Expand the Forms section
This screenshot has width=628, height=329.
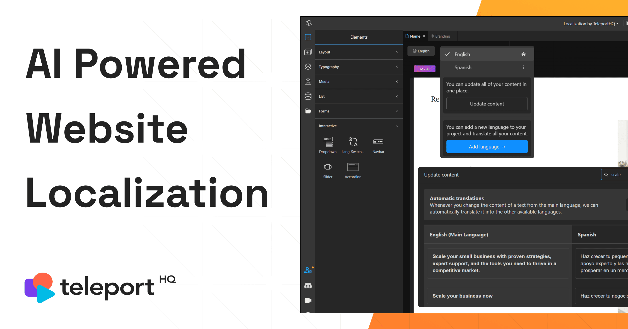[x=359, y=111]
